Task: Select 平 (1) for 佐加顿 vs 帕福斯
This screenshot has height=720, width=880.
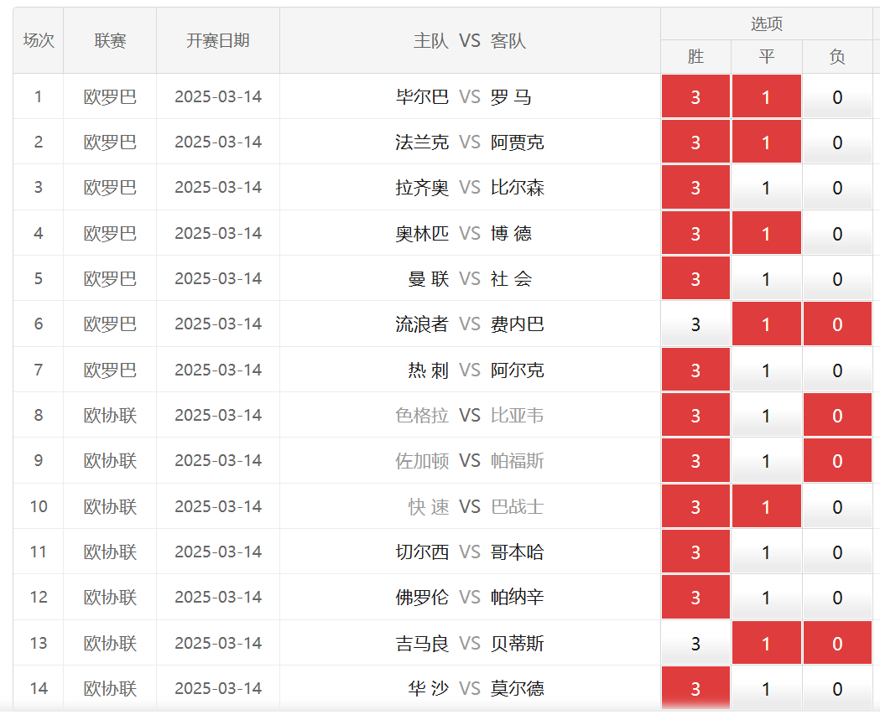Action: pos(766,461)
